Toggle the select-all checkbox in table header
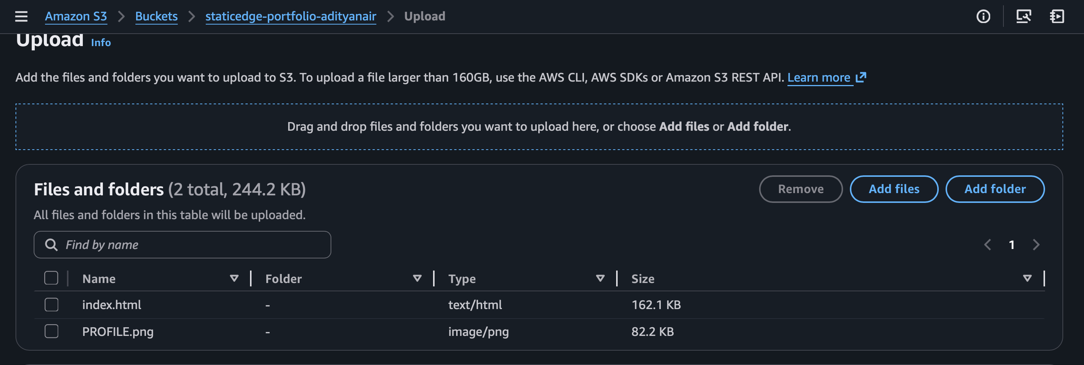Viewport: 1084px width, 365px height. [x=51, y=278]
